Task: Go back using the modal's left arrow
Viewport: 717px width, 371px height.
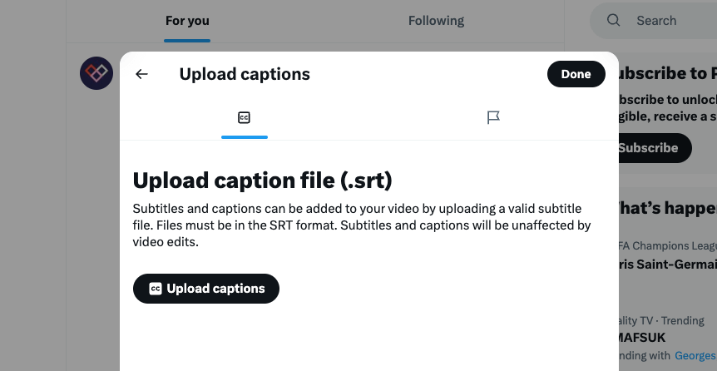Action: tap(142, 74)
